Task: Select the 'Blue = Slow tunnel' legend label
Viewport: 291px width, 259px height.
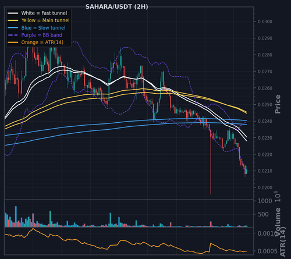Action: coord(43,28)
